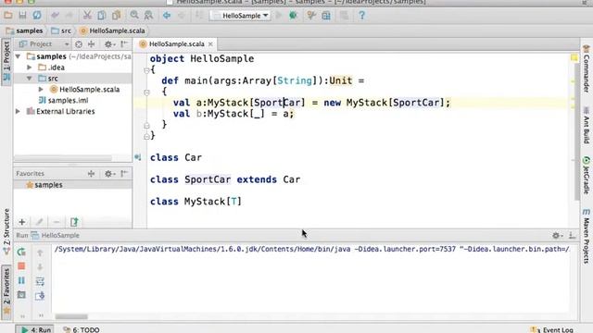Open the Run panel settings gear
The width and height of the screenshot is (593, 333).
click(x=557, y=236)
